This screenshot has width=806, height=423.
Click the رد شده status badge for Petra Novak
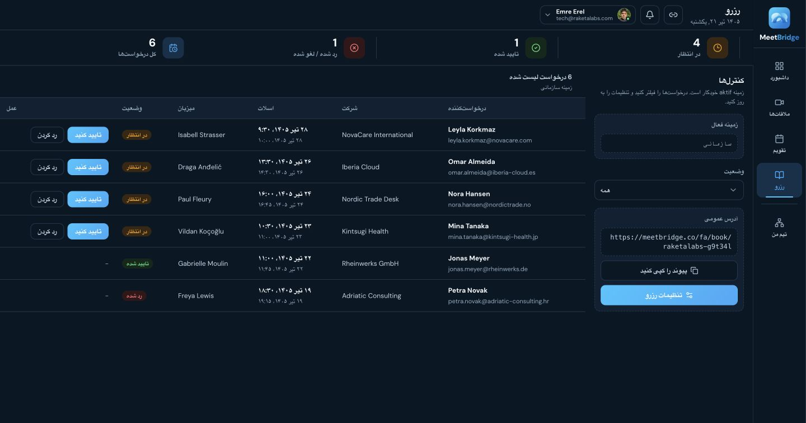(134, 296)
